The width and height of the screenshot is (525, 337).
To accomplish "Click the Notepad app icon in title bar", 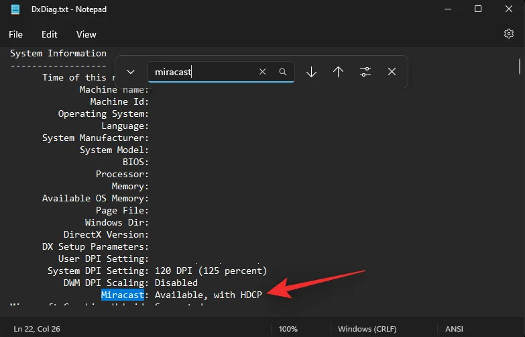I will (15, 9).
